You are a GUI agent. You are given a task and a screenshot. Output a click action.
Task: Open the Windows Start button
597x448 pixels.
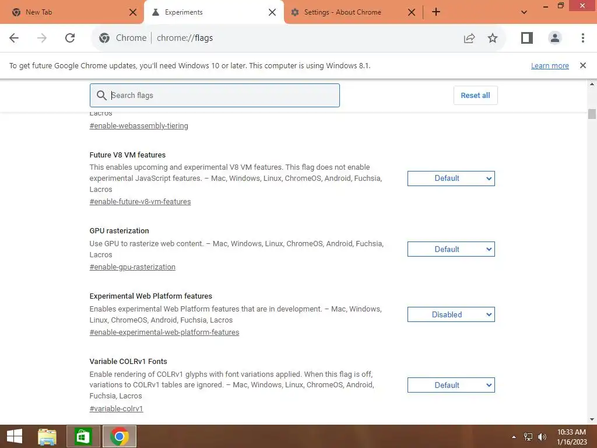[15, 436]
